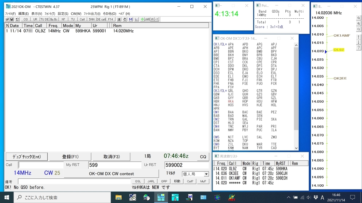Click the undo arrow toolbar icon
This screenshot has height=203, width=362.
click(17, 19)
